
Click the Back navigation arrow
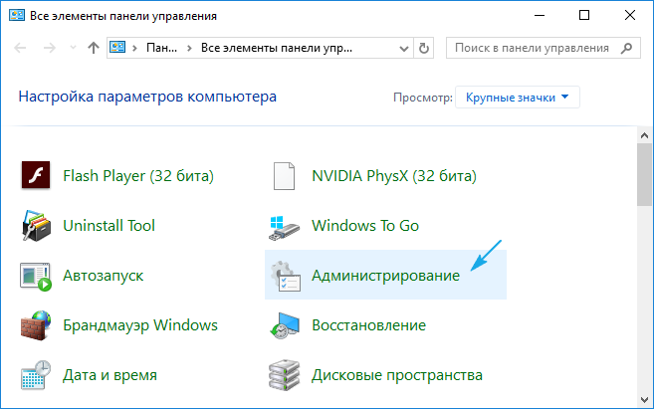coord(25,48)
